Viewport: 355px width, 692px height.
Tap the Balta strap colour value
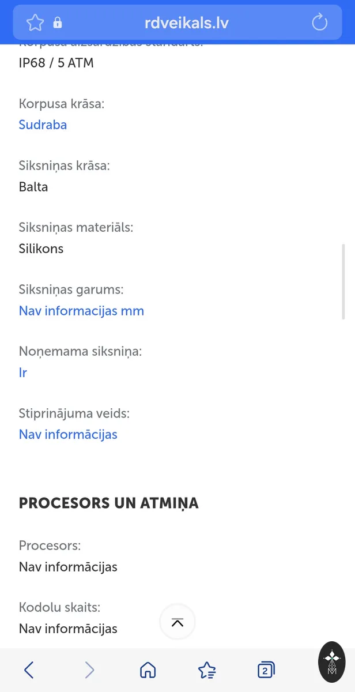click(33, 187)
